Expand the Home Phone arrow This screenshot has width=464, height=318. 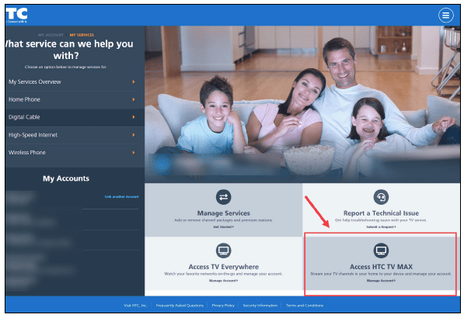[x=134, y=99]
